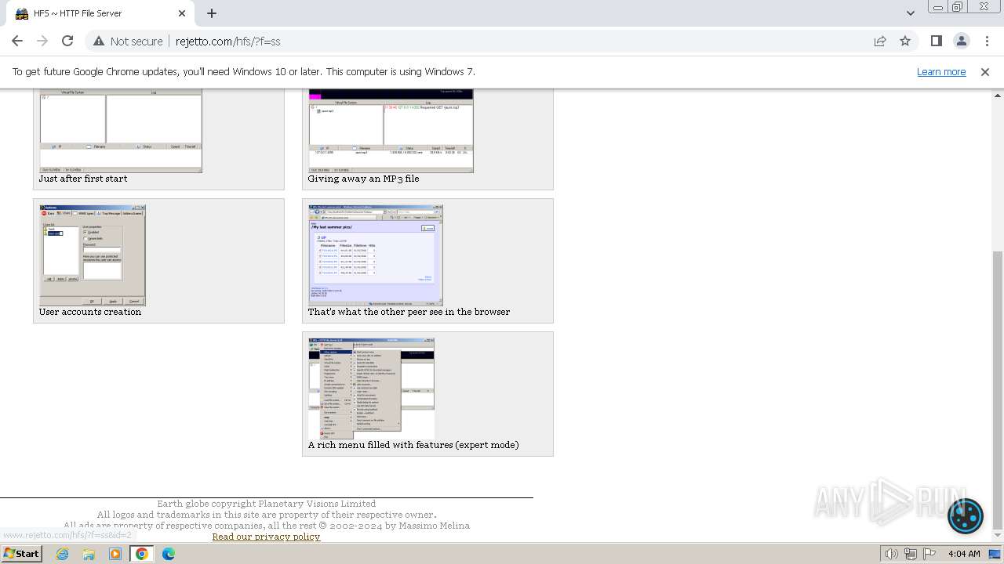The image size is (1004, 564).
Task: Click 'Just after first start' caption
Action: pos(83,179)
